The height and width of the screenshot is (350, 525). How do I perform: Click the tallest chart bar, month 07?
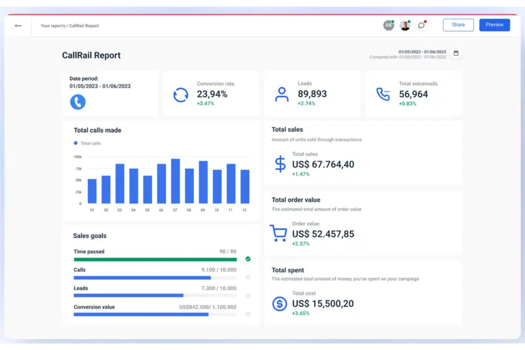click(x=175, y=181)
